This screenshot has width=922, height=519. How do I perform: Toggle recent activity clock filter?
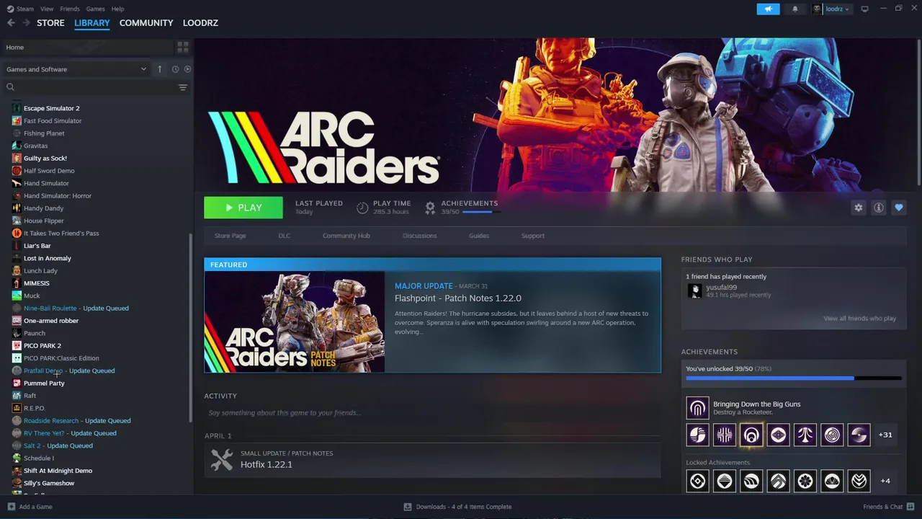click(x=175, y=69)
